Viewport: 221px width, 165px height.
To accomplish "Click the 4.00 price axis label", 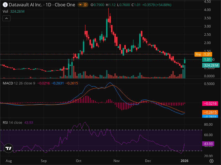I will tap(207, 10).
